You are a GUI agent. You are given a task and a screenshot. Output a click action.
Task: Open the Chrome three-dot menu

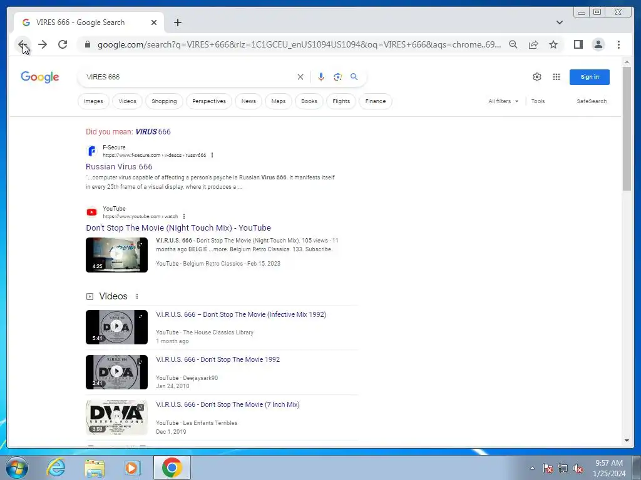tap(618, 44)
